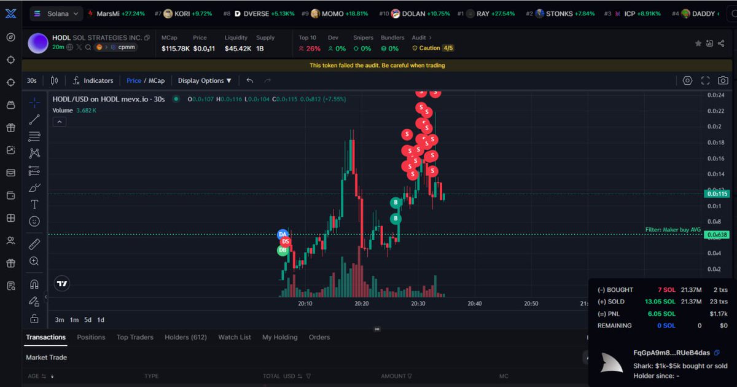Screen dimensions: 737x387
Task: Open the Top Traders tab
Action: coord(135,337)
